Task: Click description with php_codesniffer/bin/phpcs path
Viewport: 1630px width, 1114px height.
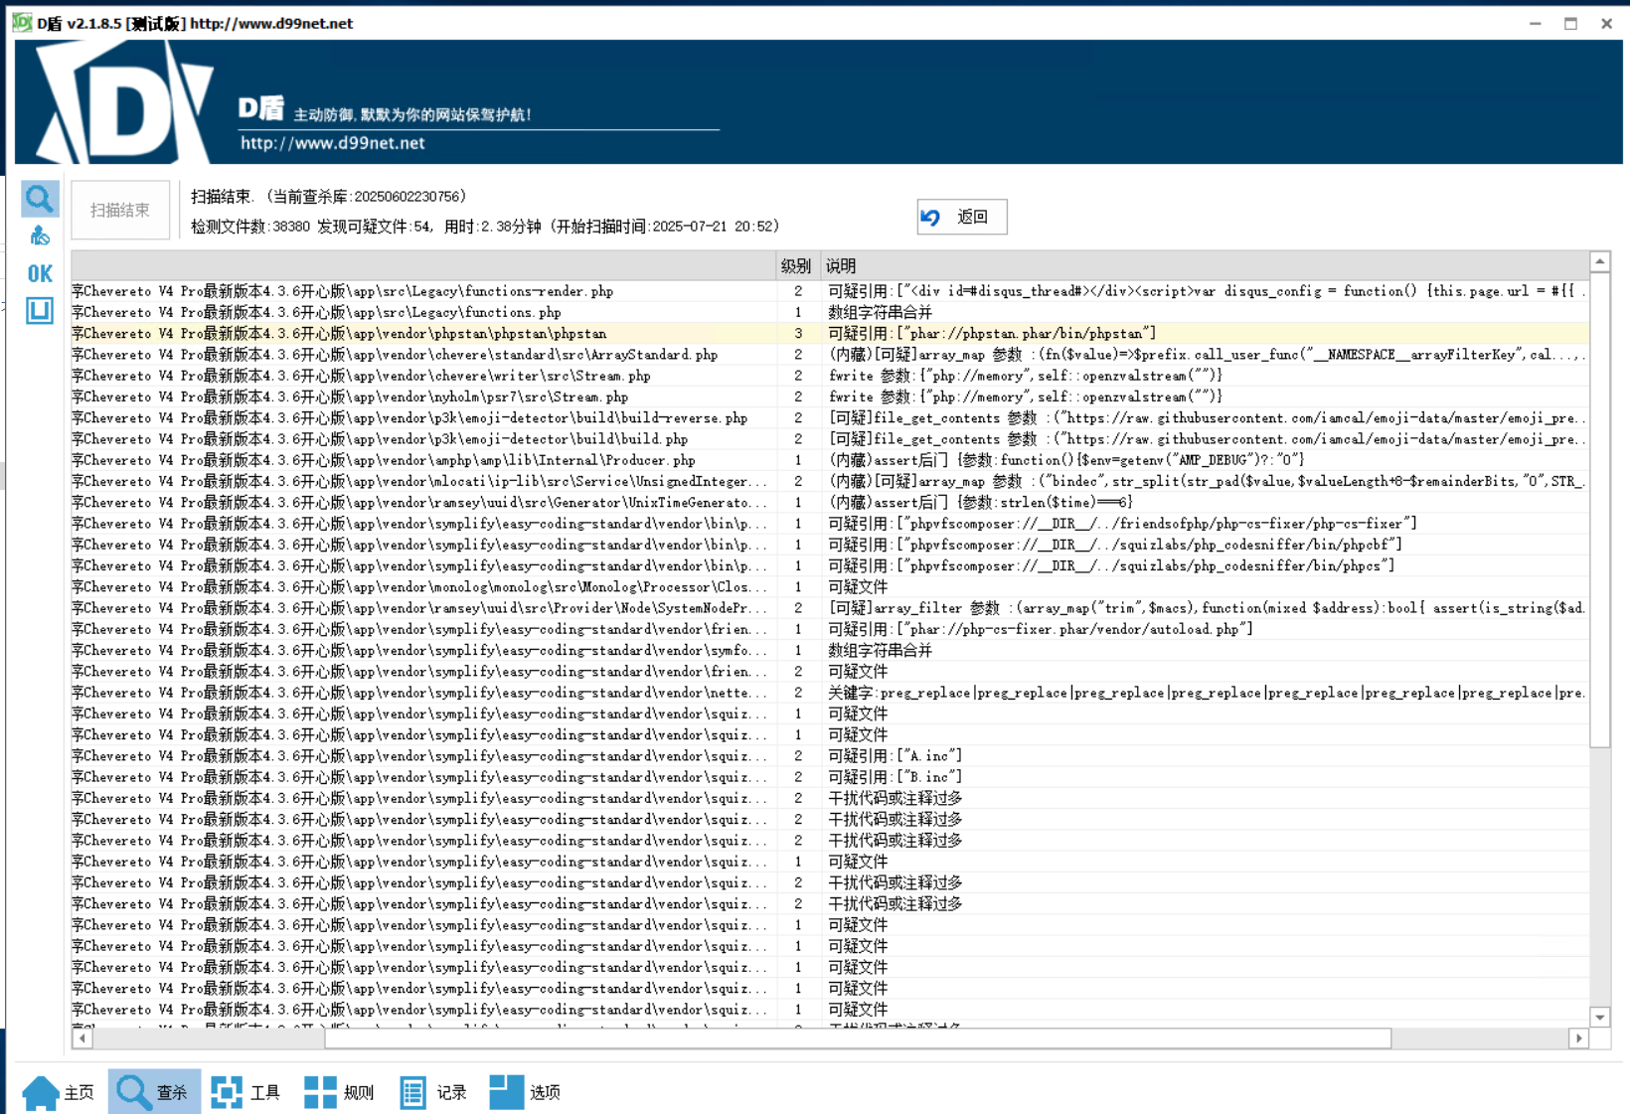Action: (1111, 565)
